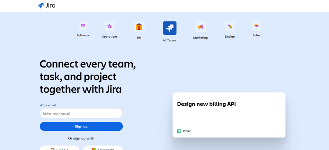
Task: Click the 'Work email' field label
Action: point(48,105)
